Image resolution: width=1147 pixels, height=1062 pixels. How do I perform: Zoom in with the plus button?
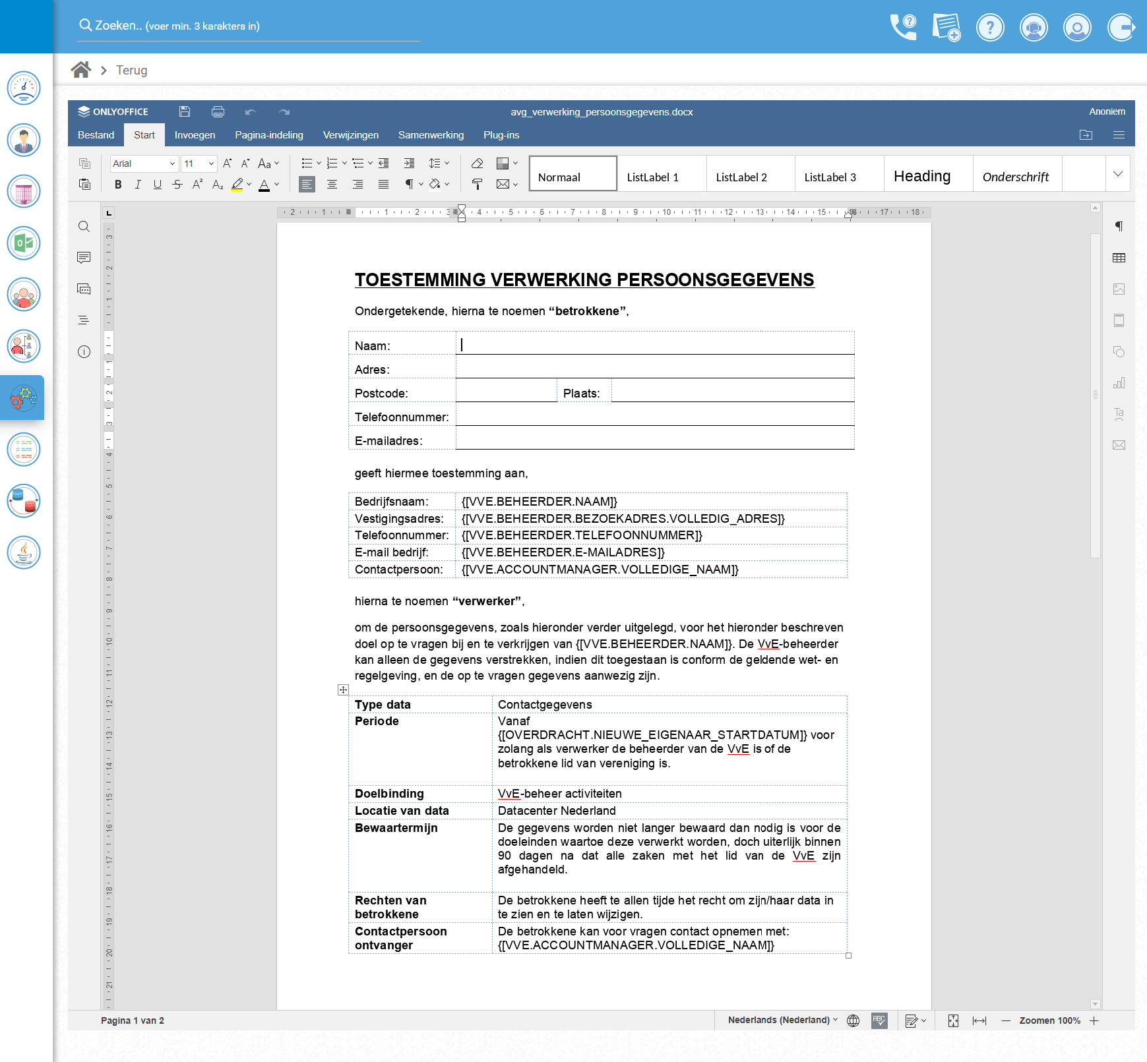[x=1094, y=1020]
